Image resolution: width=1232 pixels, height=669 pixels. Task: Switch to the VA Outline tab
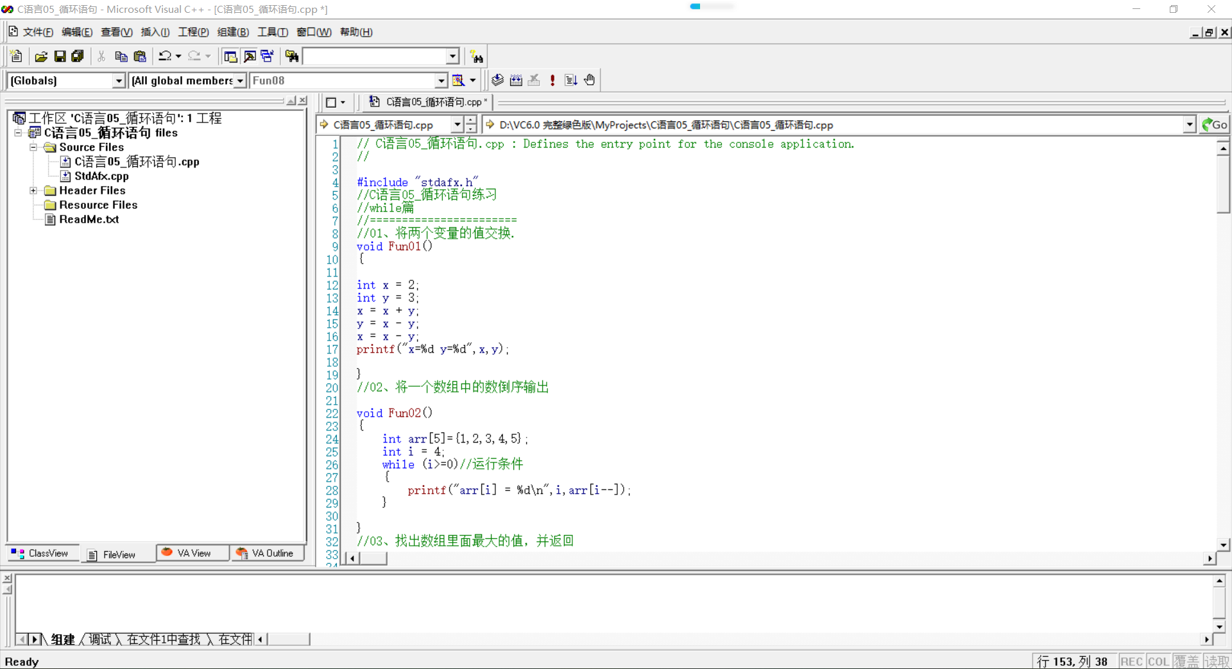pos(266,553)
